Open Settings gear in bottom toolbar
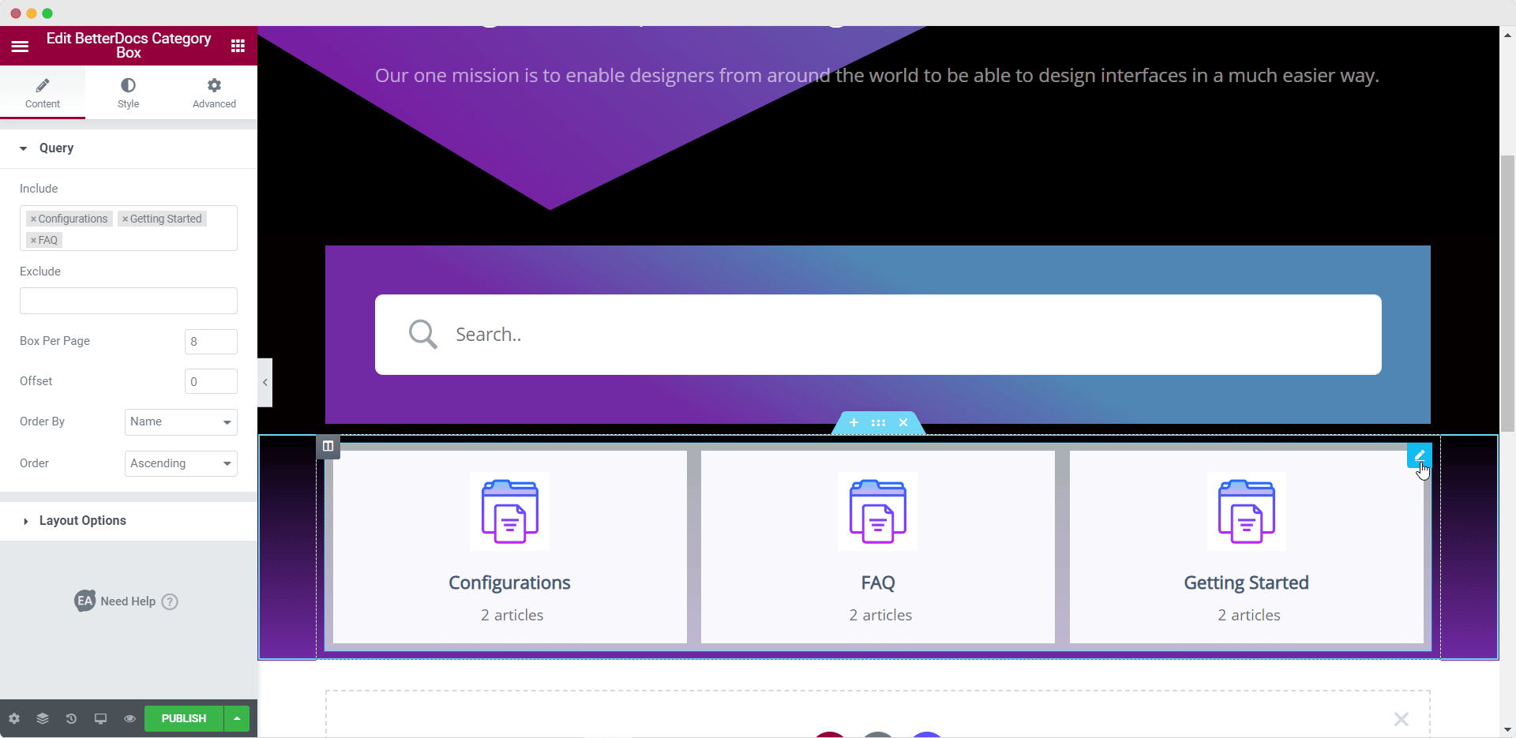1516x738 pixels. 14,718
